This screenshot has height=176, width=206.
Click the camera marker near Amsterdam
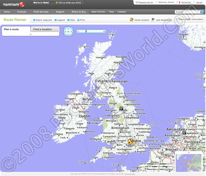[x=184, y=133]
